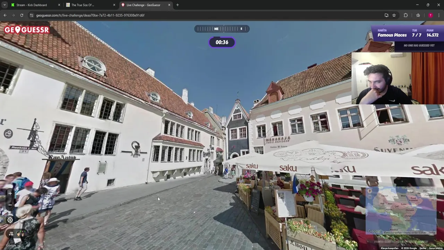This screenshot has height=250, width=444.
Task: Switch to The True Size Of tab
Action: (x=90, y=5)
